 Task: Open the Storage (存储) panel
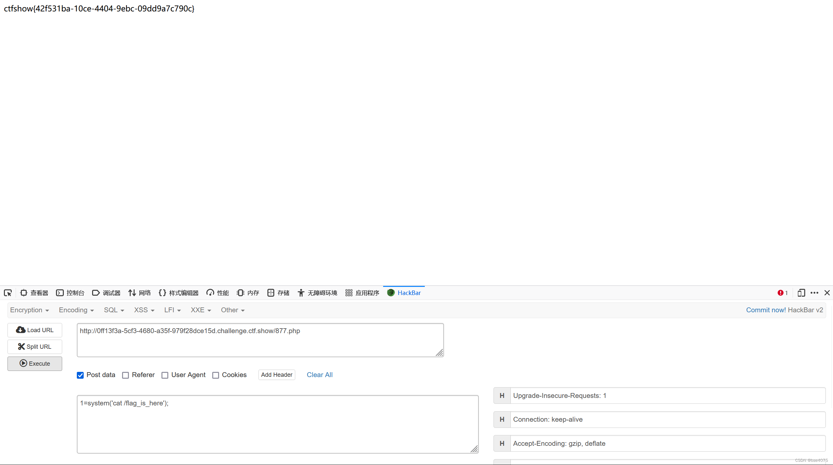click(278, 293)
